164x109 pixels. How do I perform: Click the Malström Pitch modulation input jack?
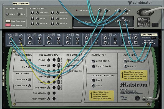coord(48,60)
